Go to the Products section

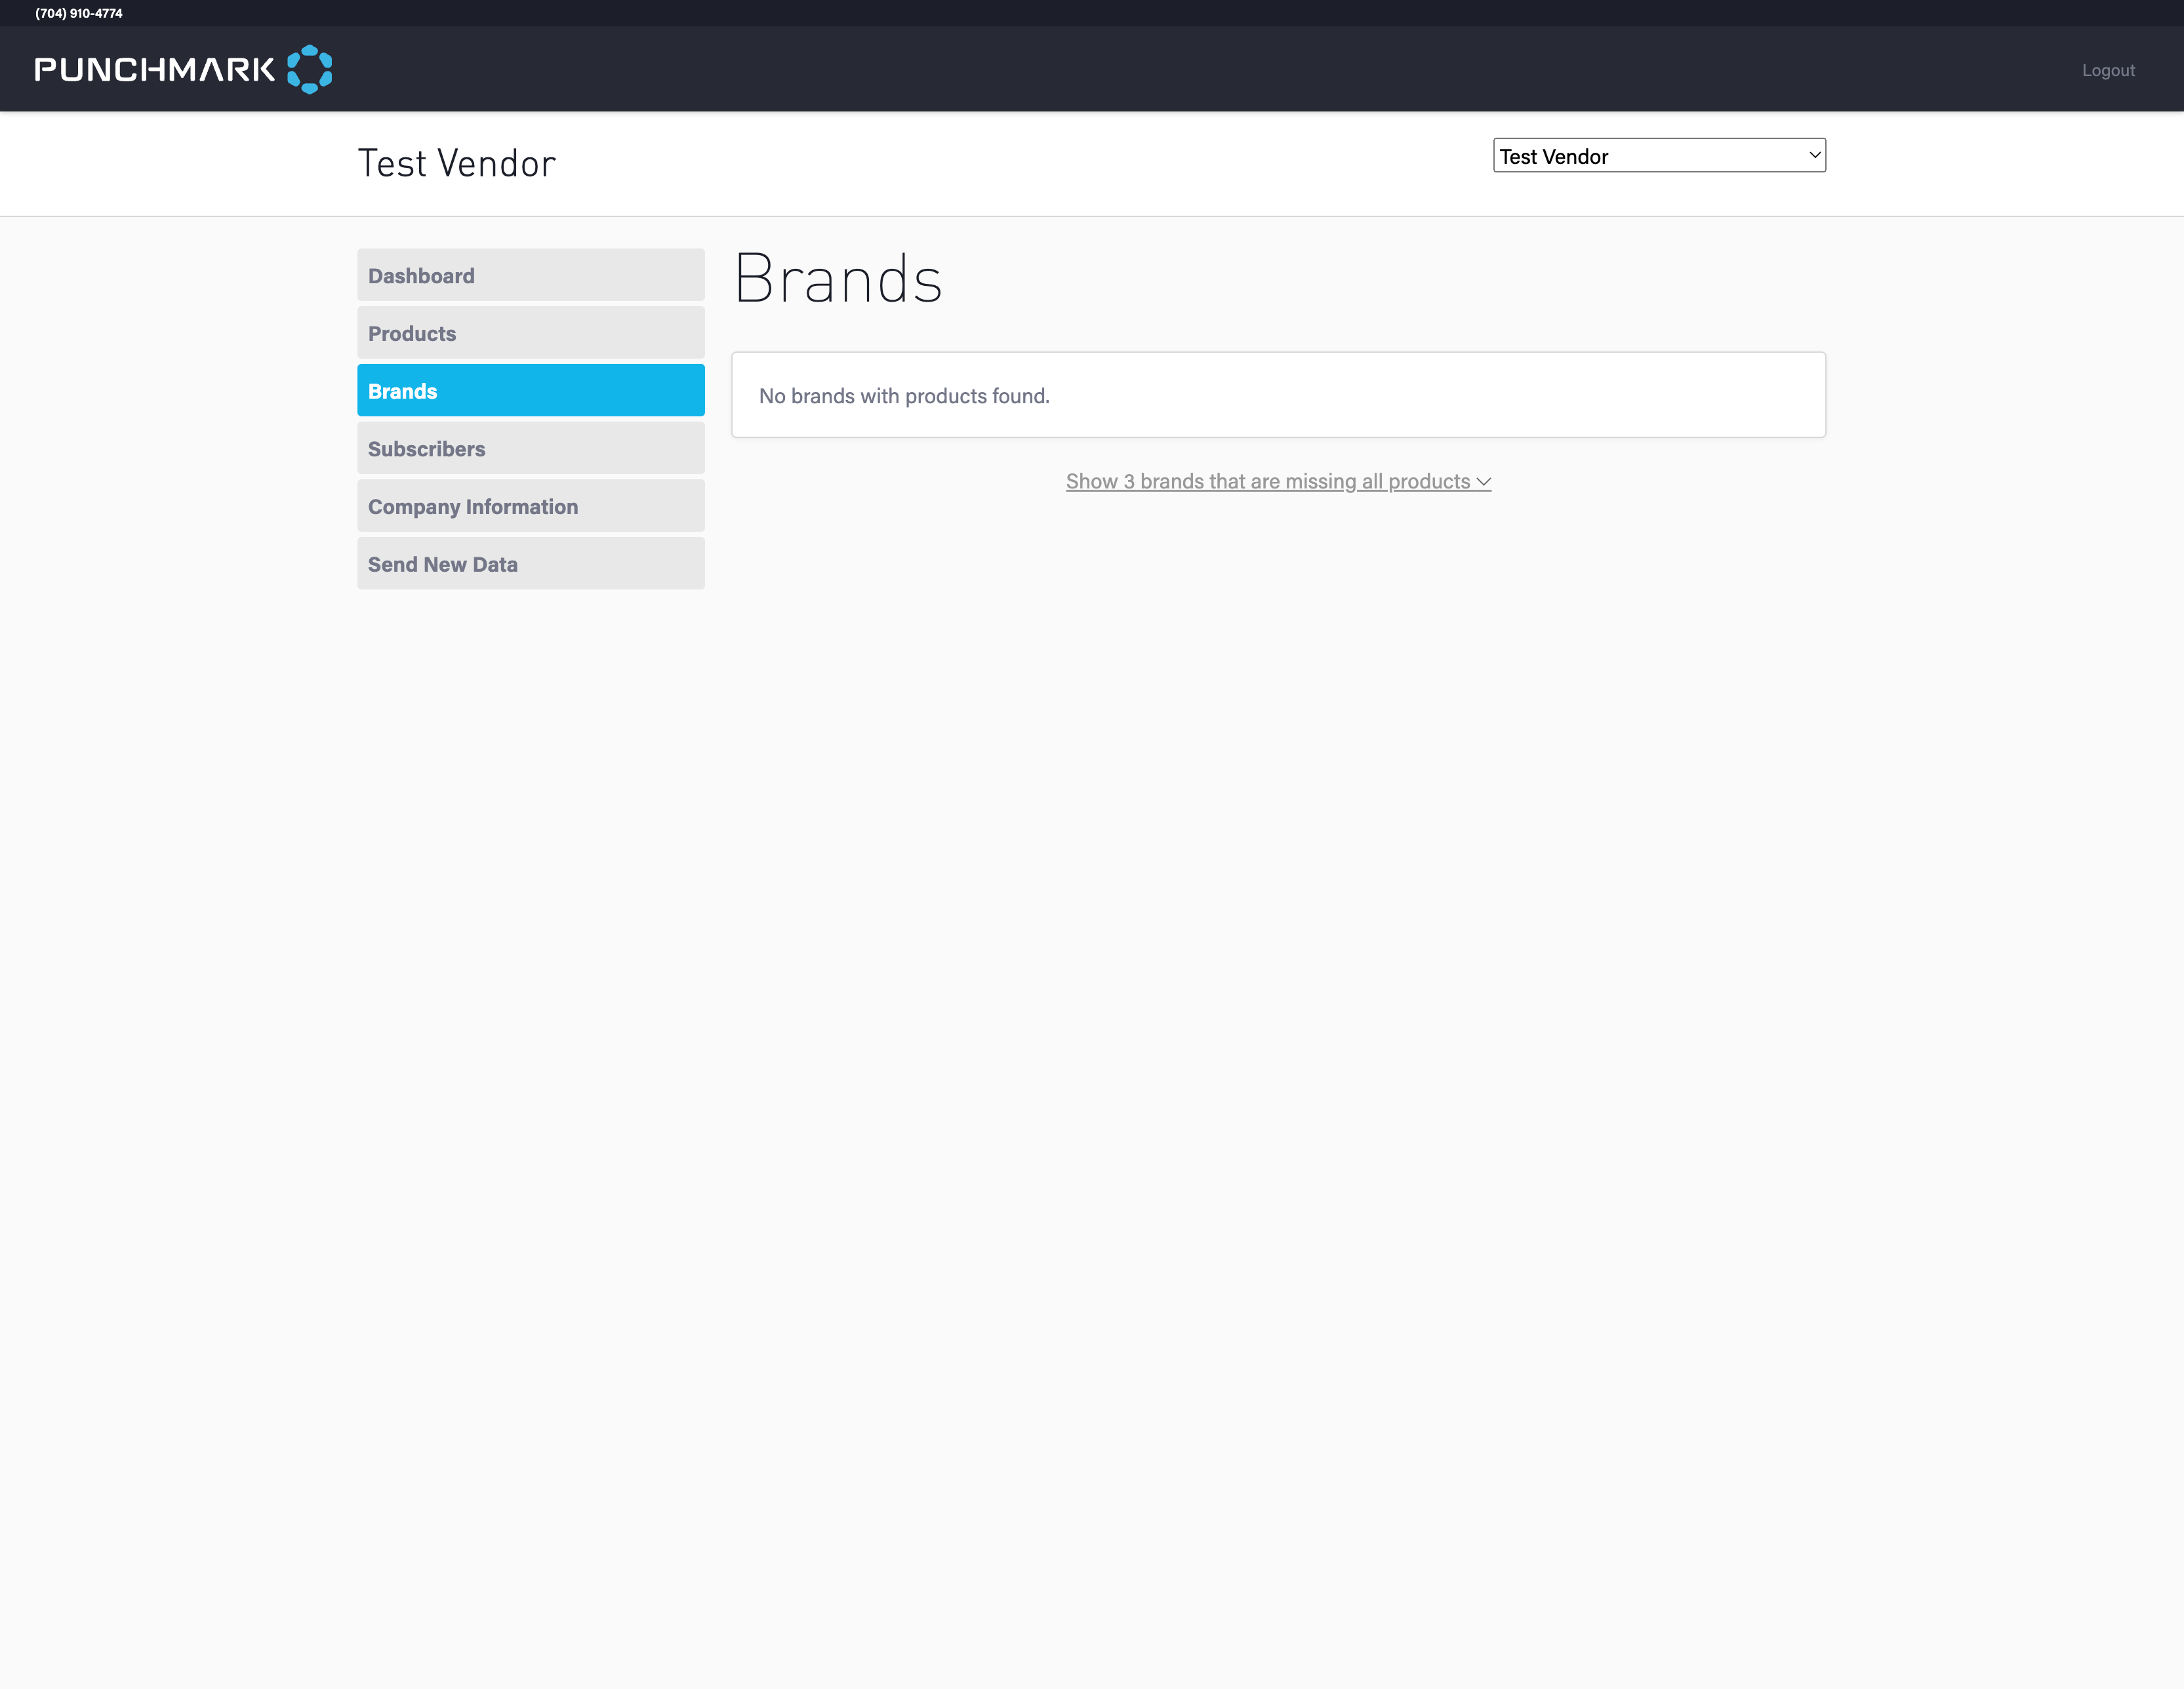coord(530,333)
